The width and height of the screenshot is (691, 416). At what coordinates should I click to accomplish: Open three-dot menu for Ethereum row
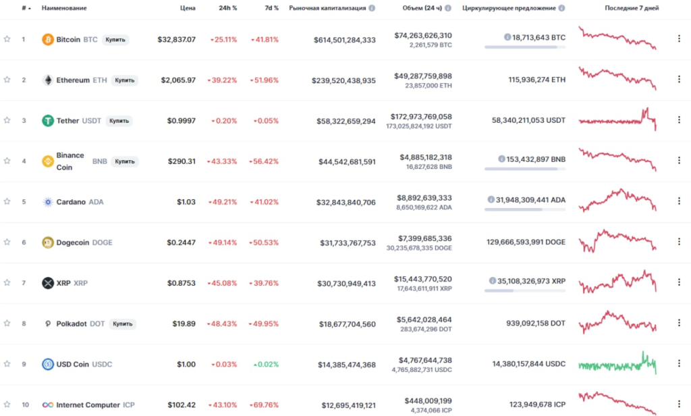tap(679, 80)
